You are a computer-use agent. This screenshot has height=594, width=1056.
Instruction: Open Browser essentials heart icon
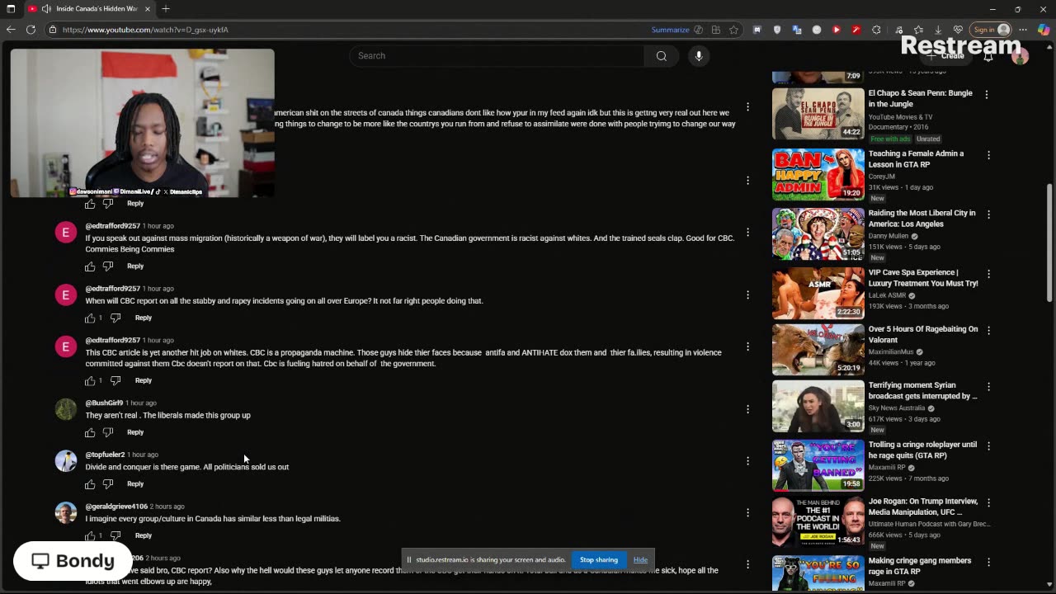(x=958, y=30)
